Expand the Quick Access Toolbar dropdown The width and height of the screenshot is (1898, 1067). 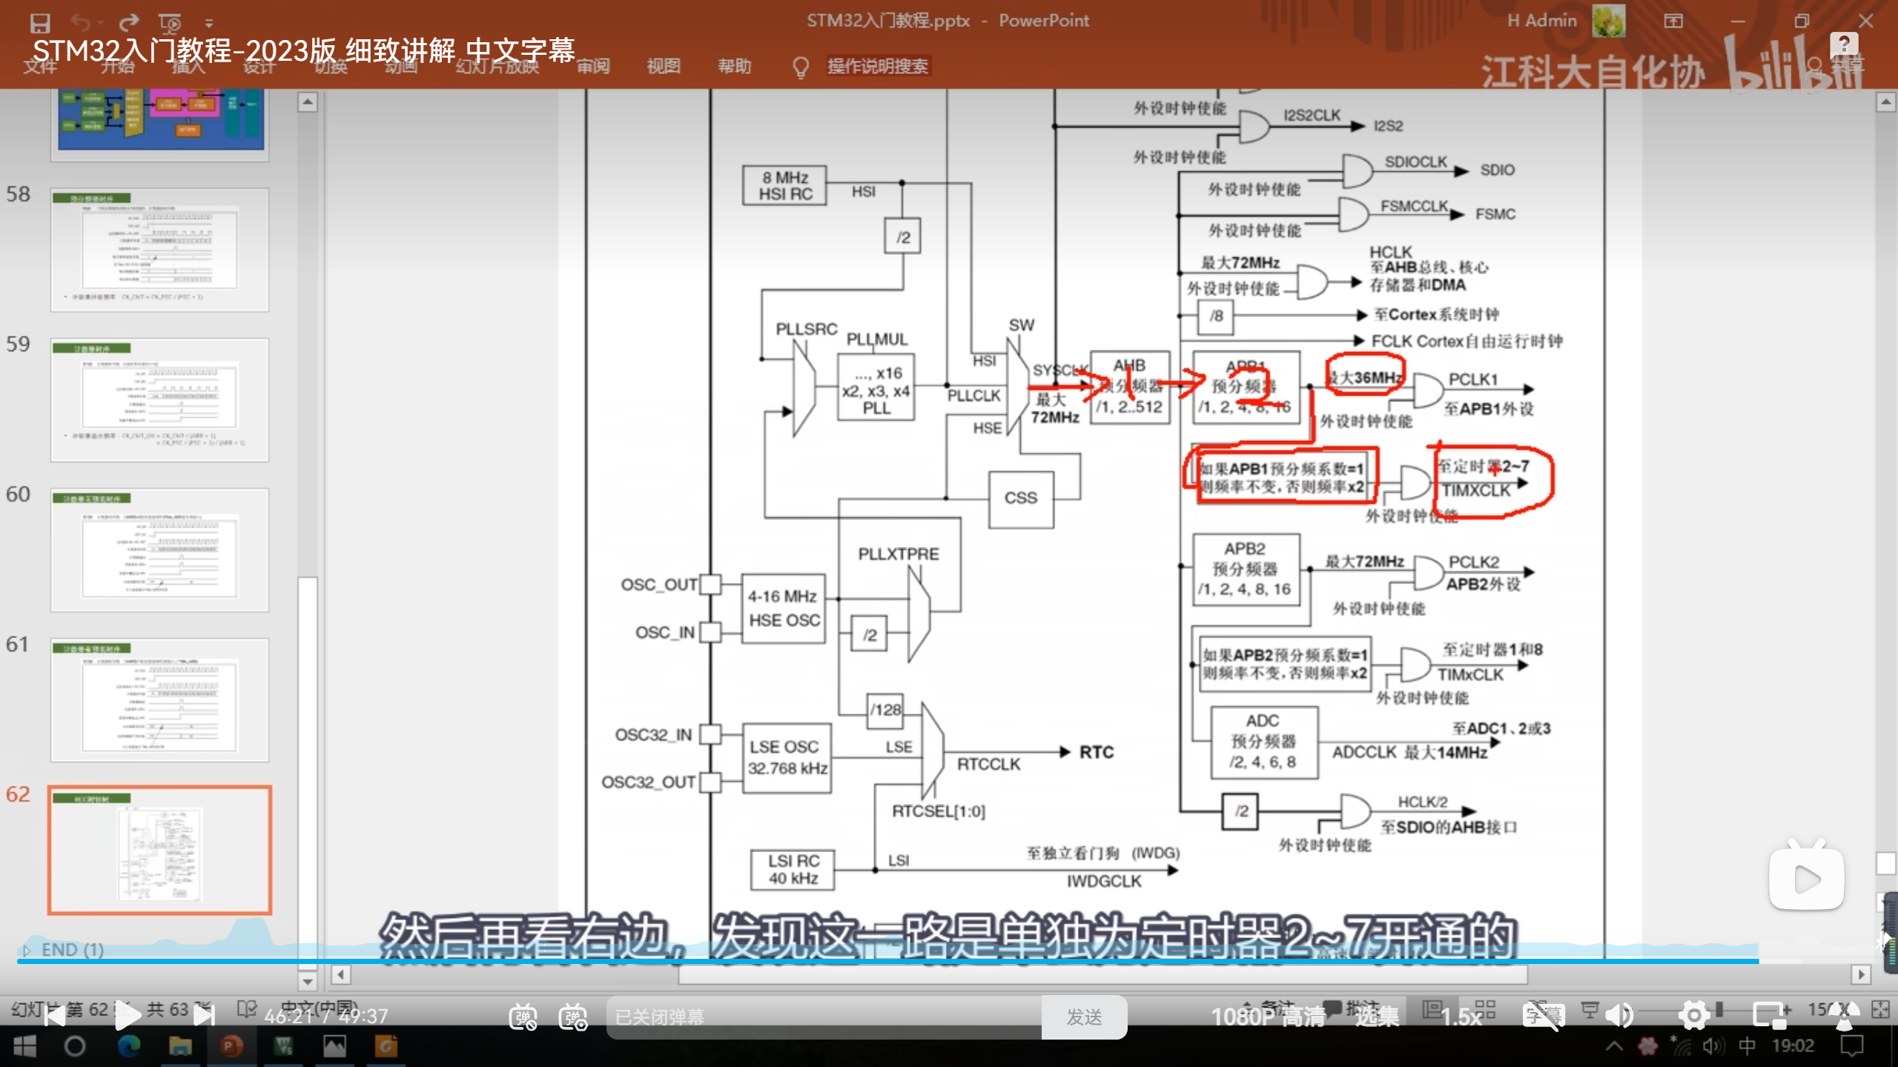(x=209, y=23)
